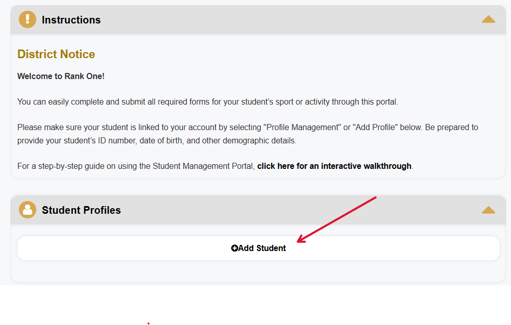Click the District Notice heading
Image resolution: width=511 pixels, height=325 pixels.
[56, 54]
